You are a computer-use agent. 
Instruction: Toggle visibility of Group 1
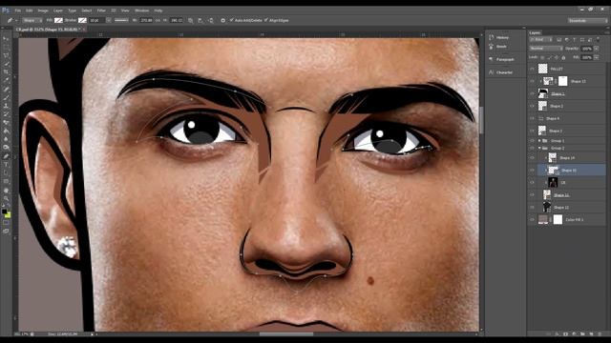tap(533, 140)
